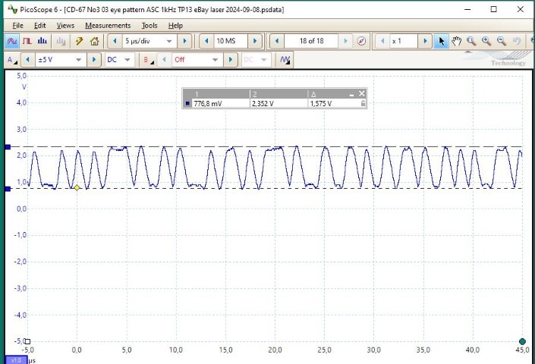Click the x1.0 axis scaling button
535x364 pixels.
point(16,360)
